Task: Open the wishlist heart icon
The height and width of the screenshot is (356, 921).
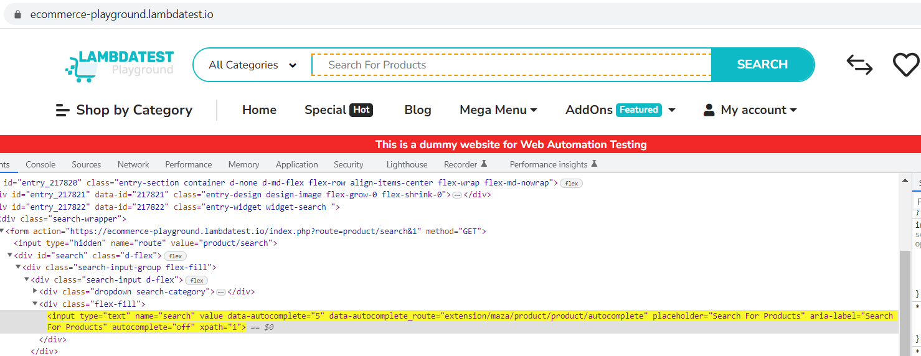Action: click(906, 65)
